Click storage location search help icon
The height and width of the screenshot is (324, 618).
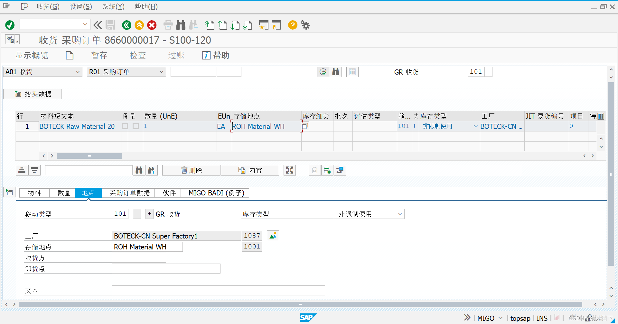pyautogui.click(x=305, y=126)
